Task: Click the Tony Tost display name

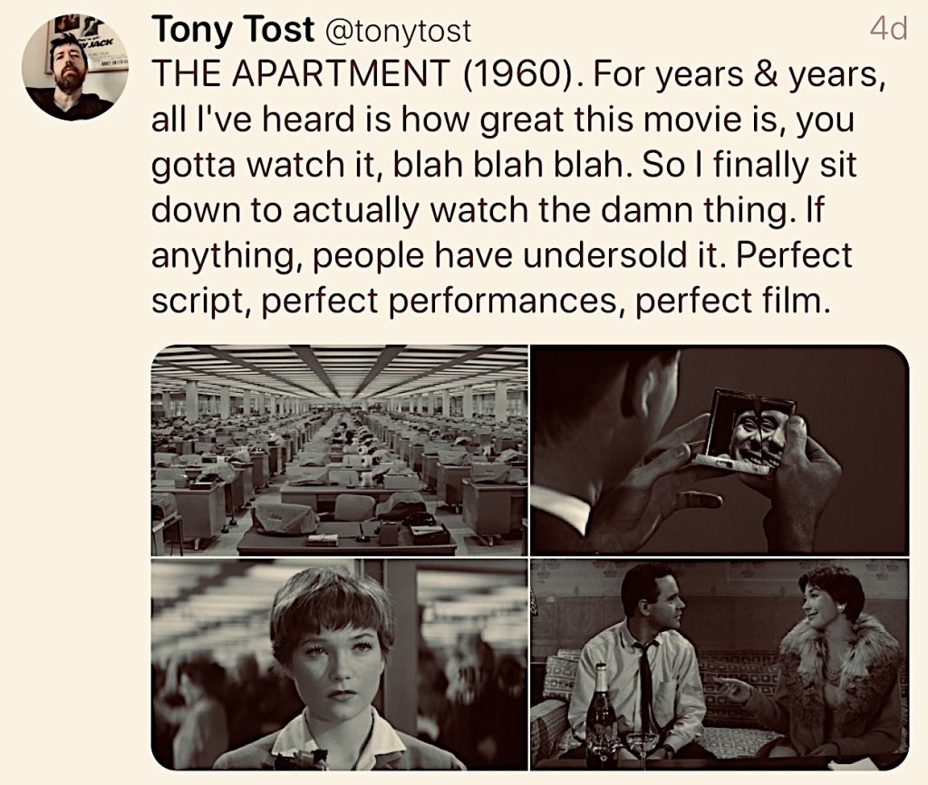Action: point(231,30)
